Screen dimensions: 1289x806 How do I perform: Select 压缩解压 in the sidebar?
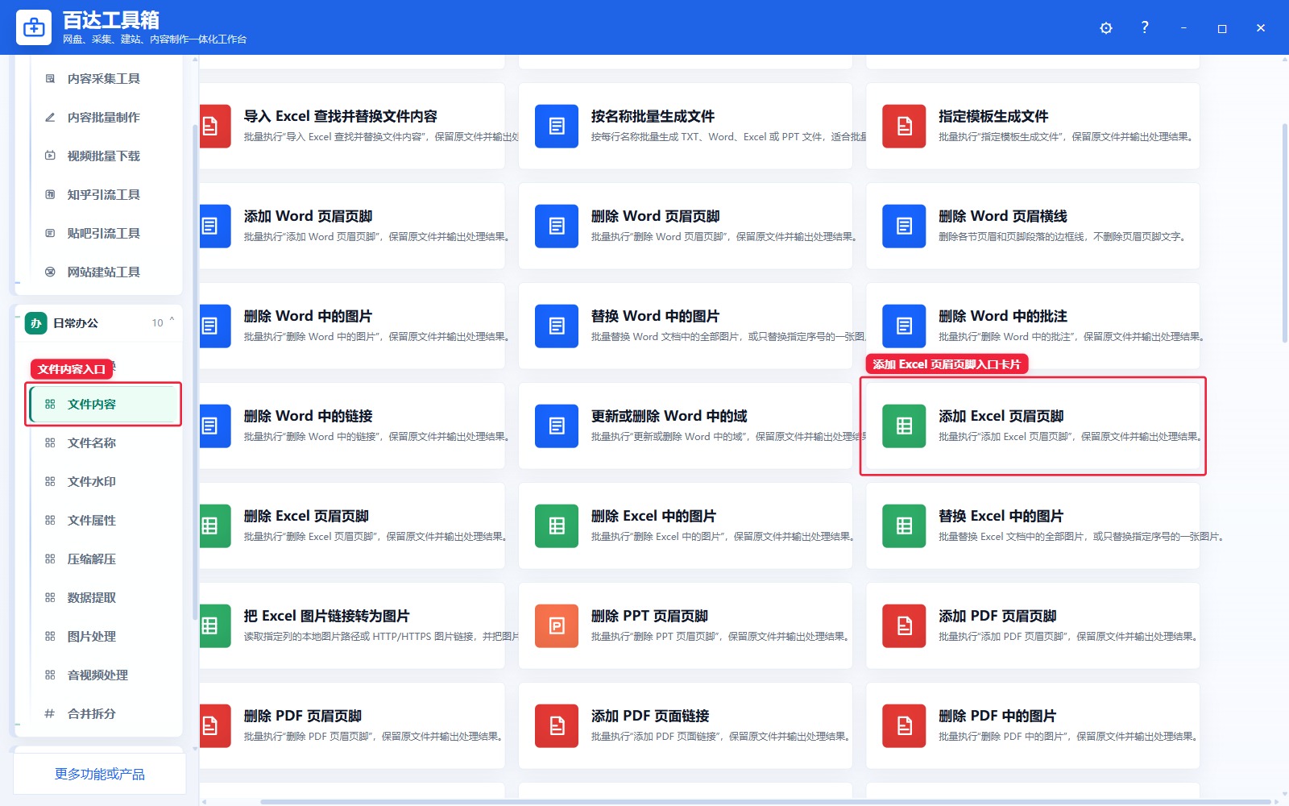(103, 559)
